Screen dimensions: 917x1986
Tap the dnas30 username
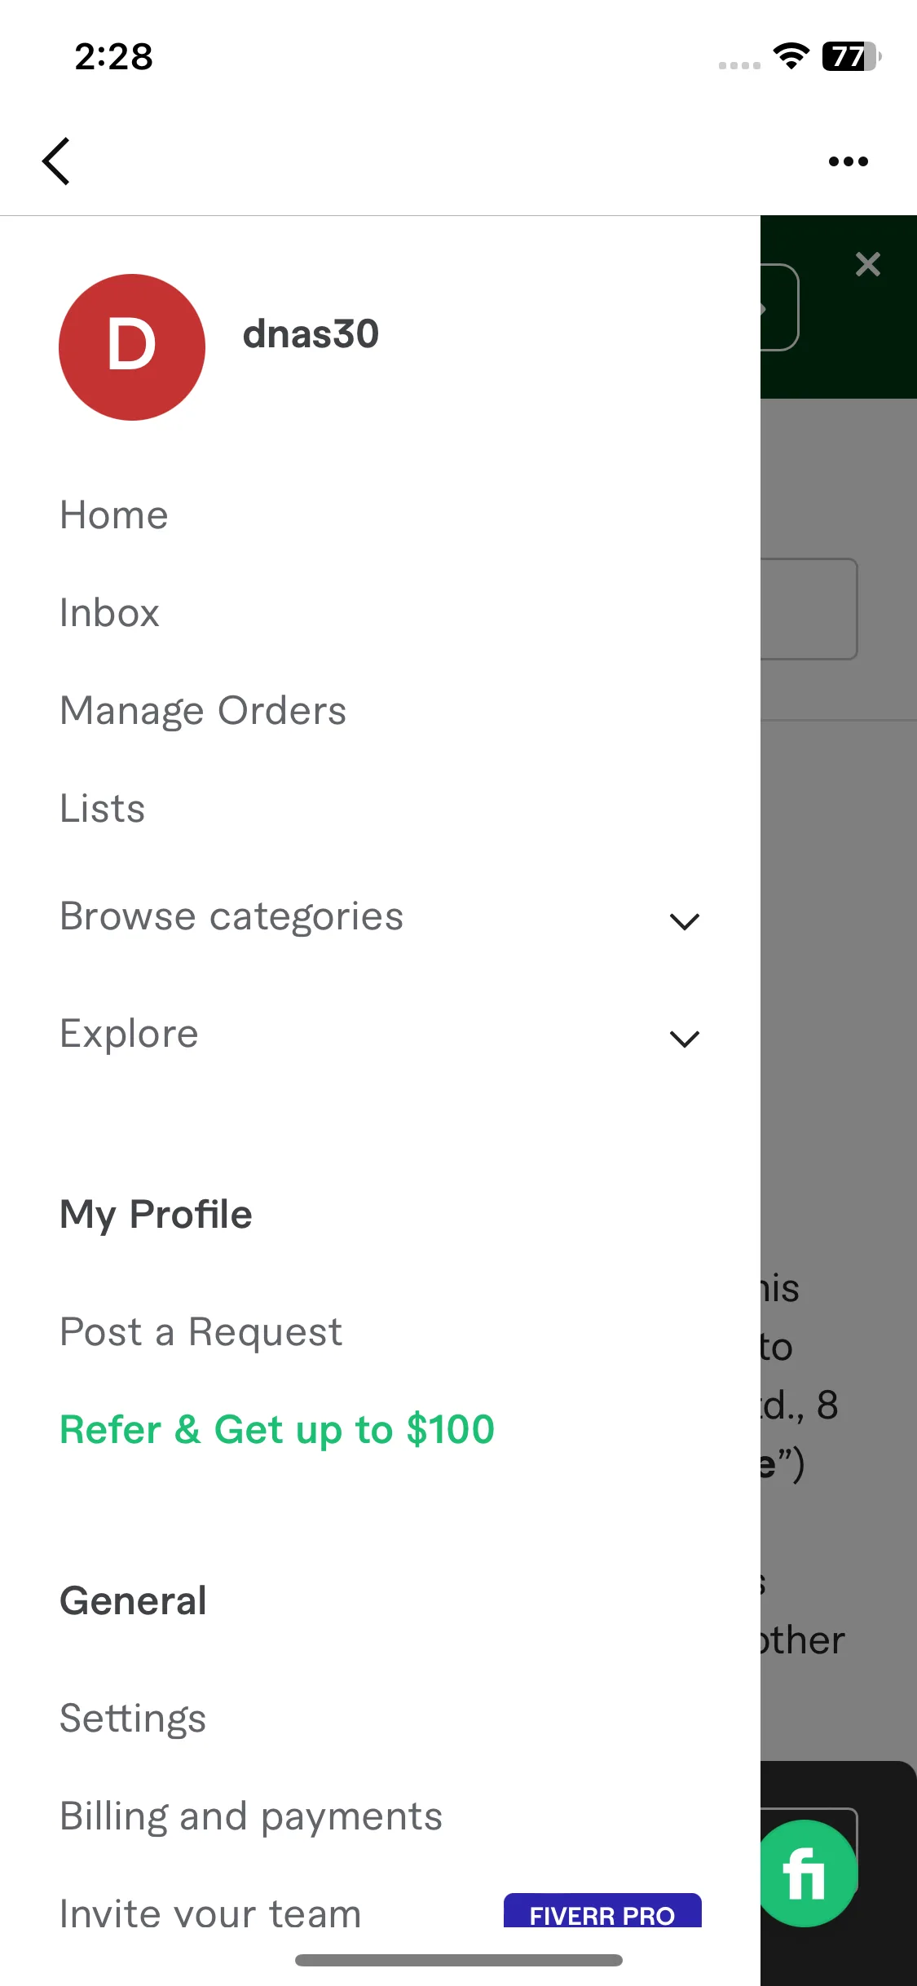click(x=311, y=334)
